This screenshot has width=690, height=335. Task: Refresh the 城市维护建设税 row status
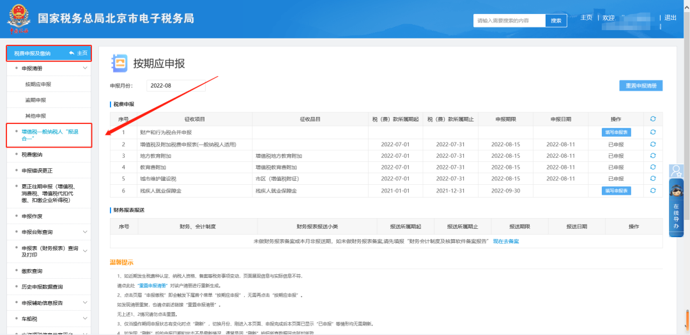pyautogui.click(x=652, y=179)
